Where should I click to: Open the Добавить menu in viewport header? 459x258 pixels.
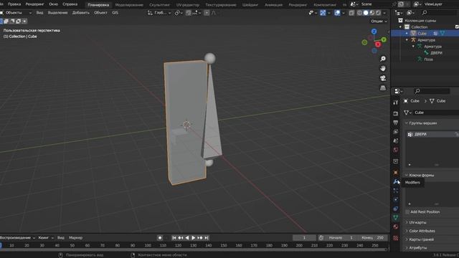pos(81,13)
